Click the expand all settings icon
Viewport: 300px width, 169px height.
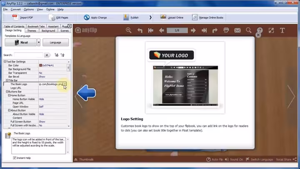pos(56,55)
